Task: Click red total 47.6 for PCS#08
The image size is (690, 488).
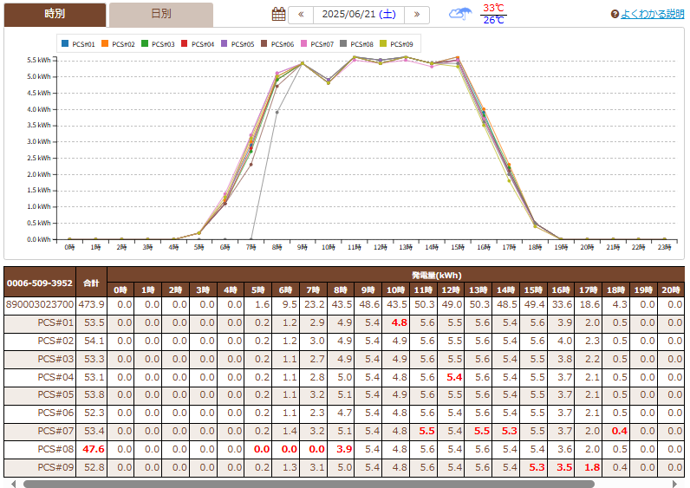Action: coord(92,449)
